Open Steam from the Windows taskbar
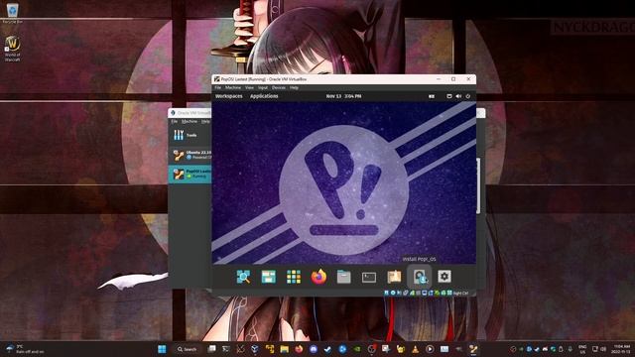Viewport: 635px width, 357px height. pyautogui.click(x=327, y=349)
